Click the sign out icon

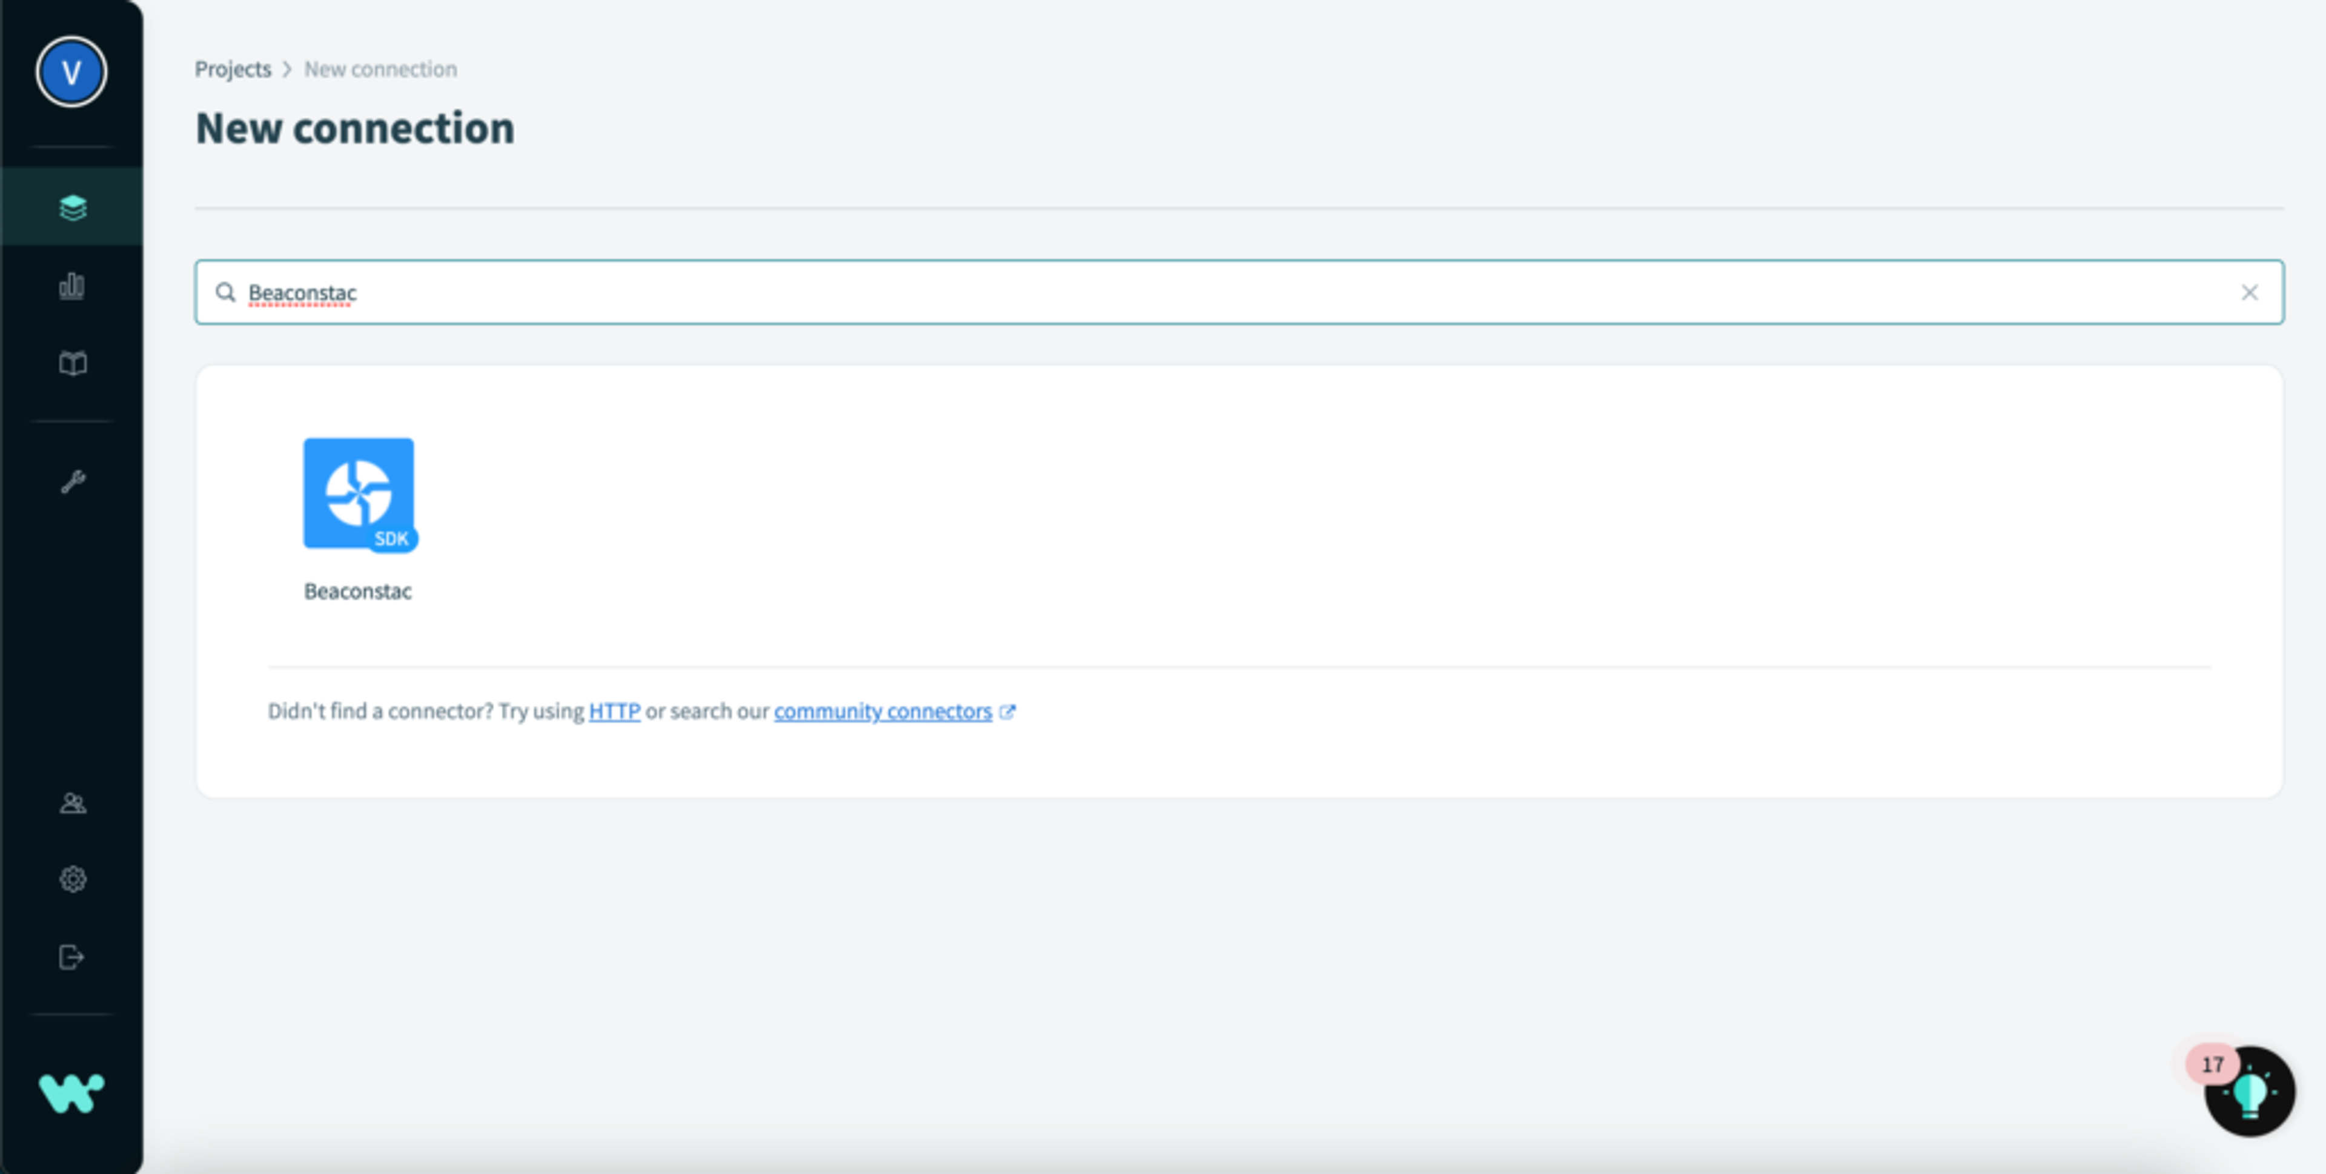tap(72, 957)
